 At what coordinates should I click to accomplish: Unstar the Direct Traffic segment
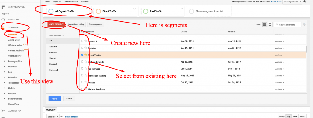(x=86, y=55)
